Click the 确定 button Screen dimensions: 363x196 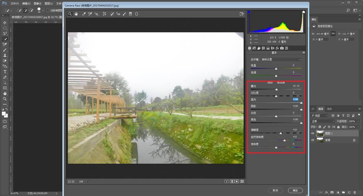[295, 190]
